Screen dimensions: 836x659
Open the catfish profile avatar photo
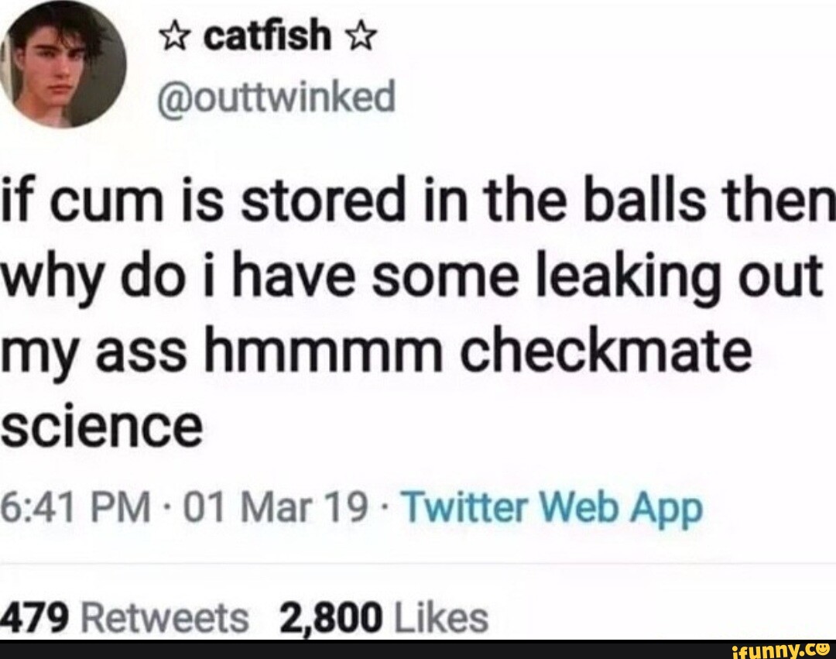(63, 65)
